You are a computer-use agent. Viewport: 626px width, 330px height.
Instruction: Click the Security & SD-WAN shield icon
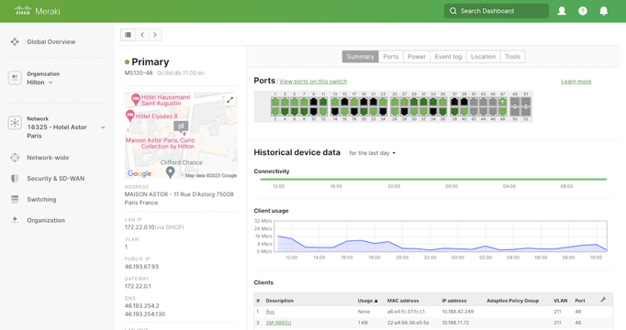[15, 178]
